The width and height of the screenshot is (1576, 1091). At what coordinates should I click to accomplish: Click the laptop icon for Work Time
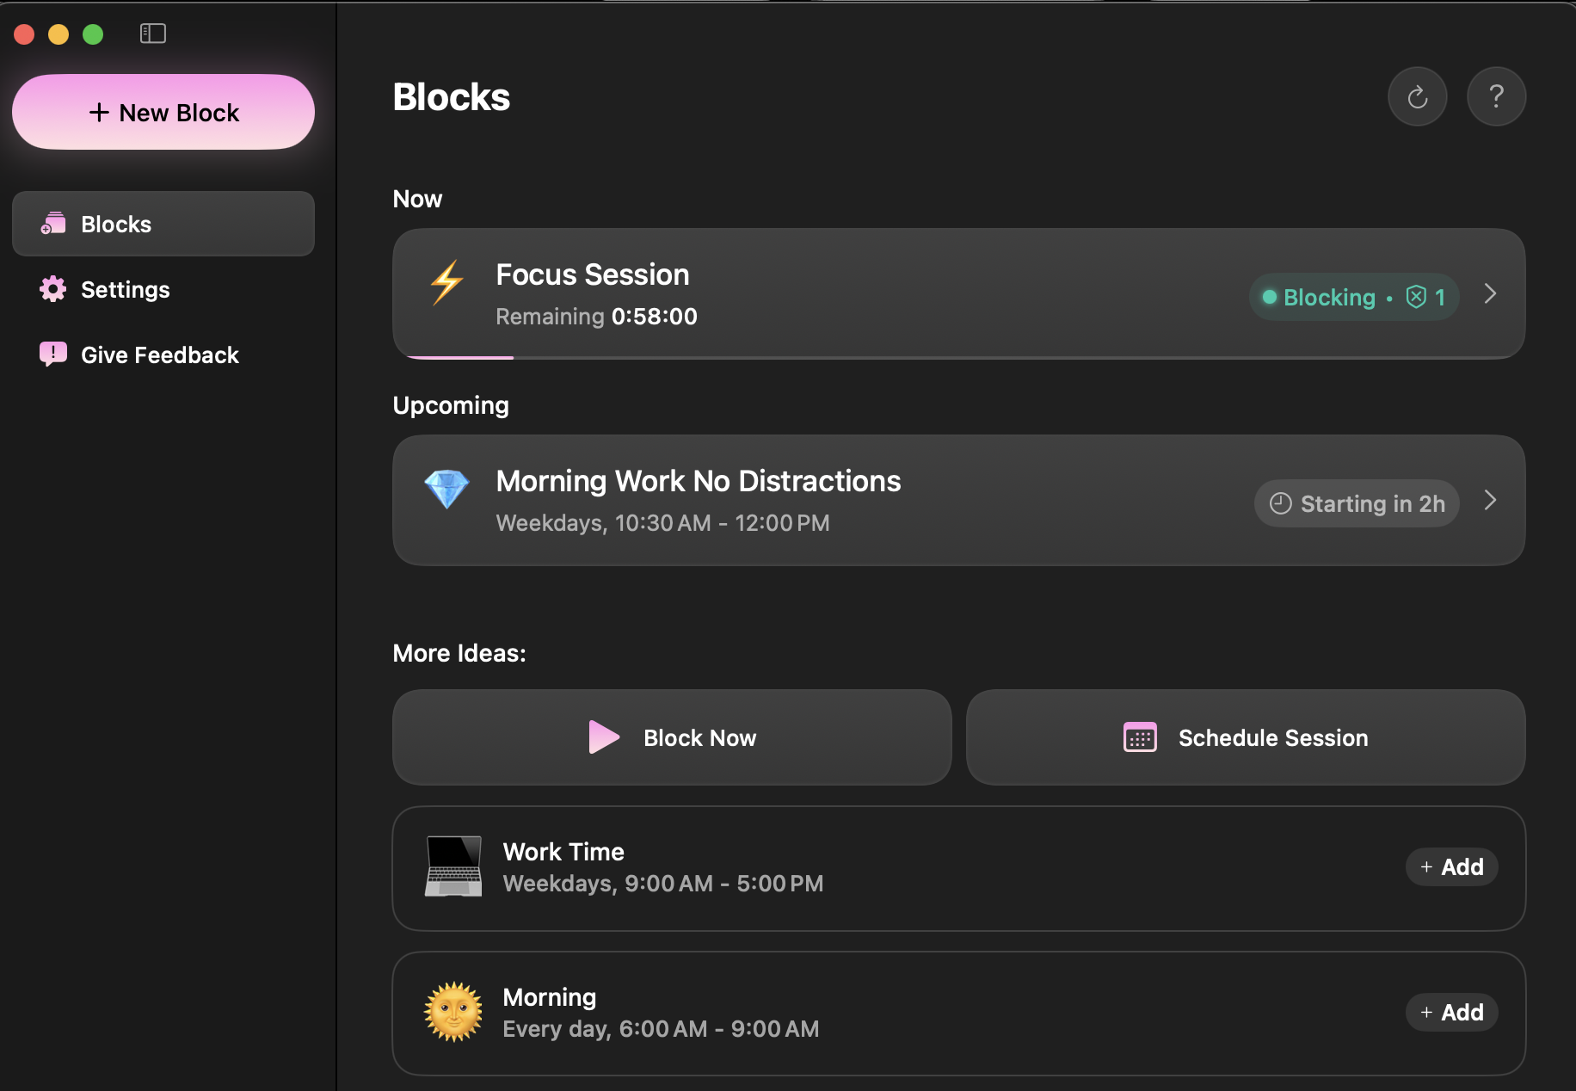click(453, 866)
